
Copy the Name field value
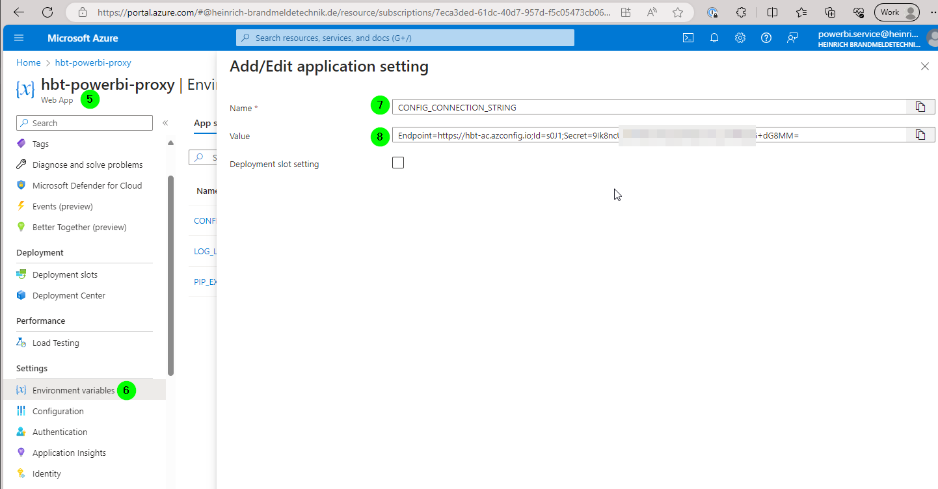[x=920, y=107]
